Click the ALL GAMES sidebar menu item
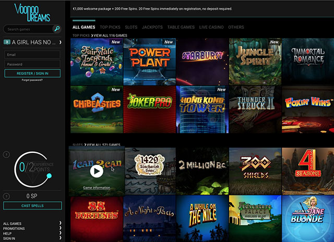This screenshot has height=242, width=334. click(x=12, y=223)
